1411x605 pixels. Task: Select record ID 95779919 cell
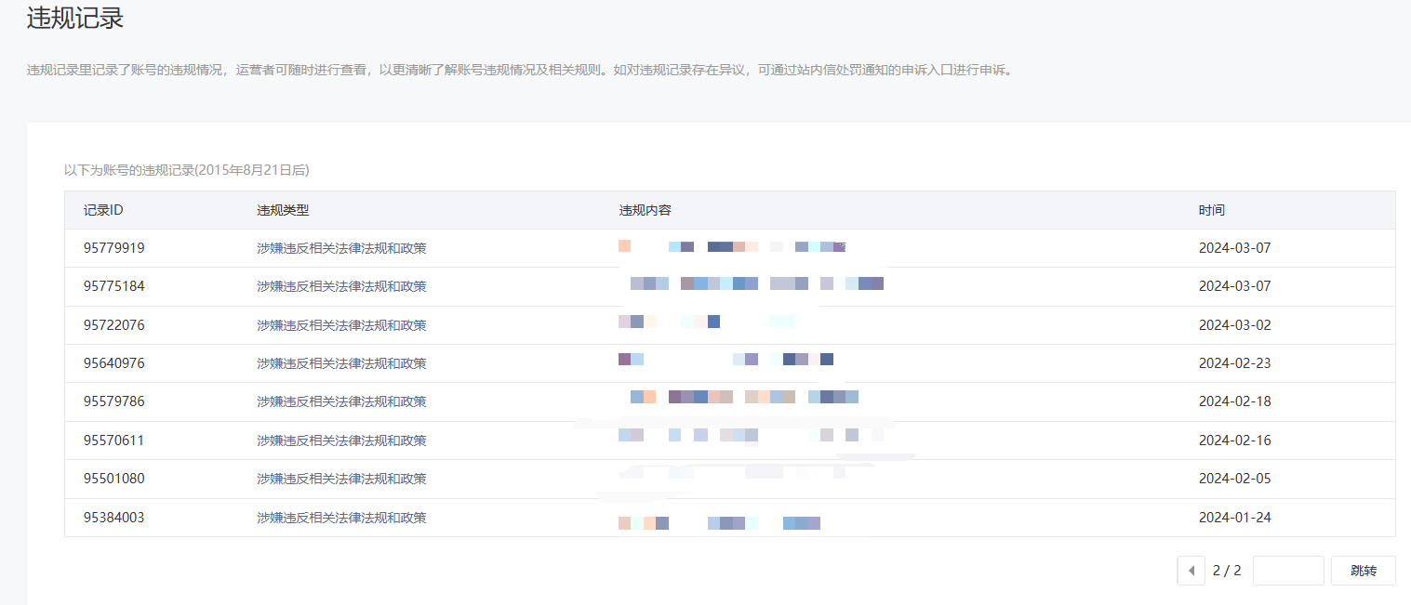[113, 248]
